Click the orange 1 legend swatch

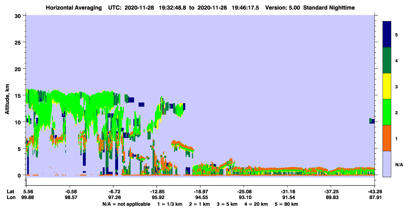(x=387, y=138)
